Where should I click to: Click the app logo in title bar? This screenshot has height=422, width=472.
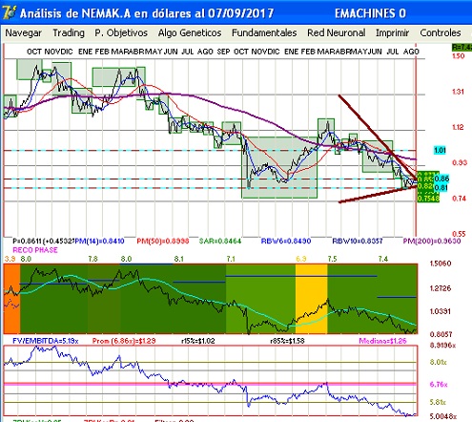(x=9, y=13)
